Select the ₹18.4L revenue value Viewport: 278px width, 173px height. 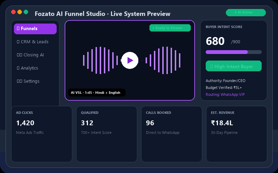pyautogui.click(x=222, y=123)
